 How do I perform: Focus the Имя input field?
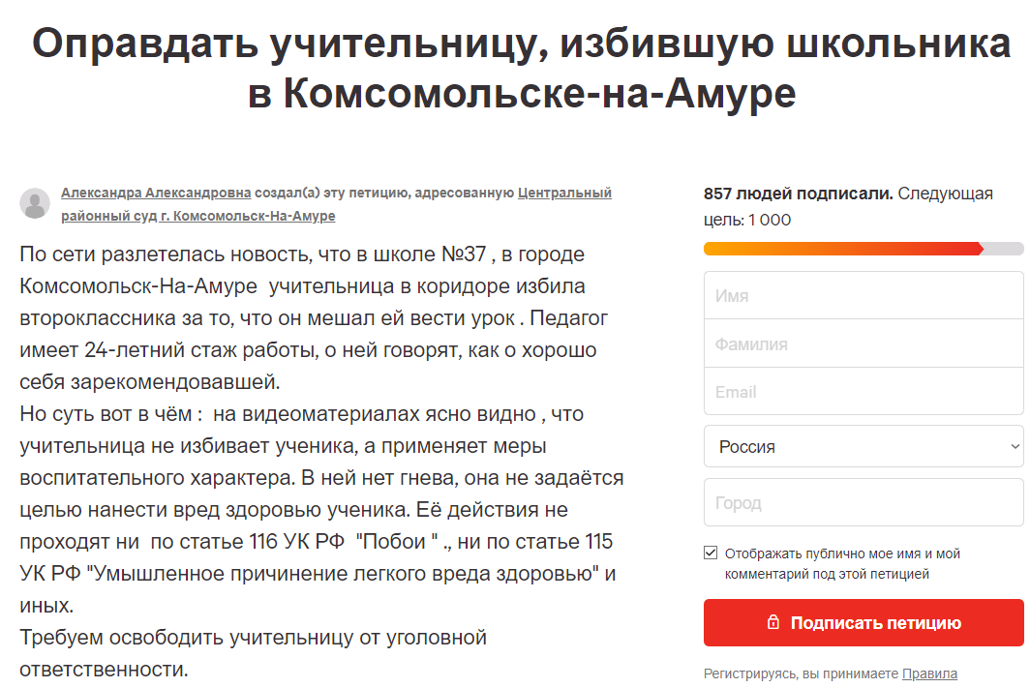coord(863,296)
